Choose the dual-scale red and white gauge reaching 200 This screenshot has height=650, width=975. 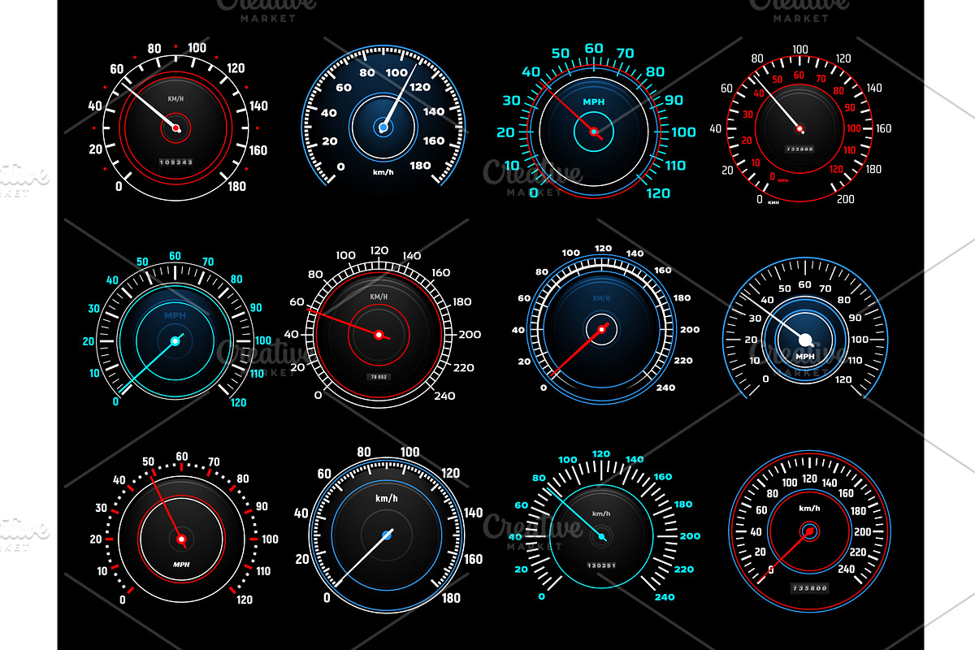point(799,128)
